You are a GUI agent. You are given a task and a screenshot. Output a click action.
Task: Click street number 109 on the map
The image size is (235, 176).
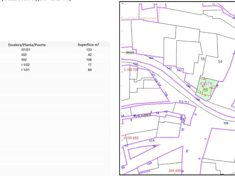(226, 123)
